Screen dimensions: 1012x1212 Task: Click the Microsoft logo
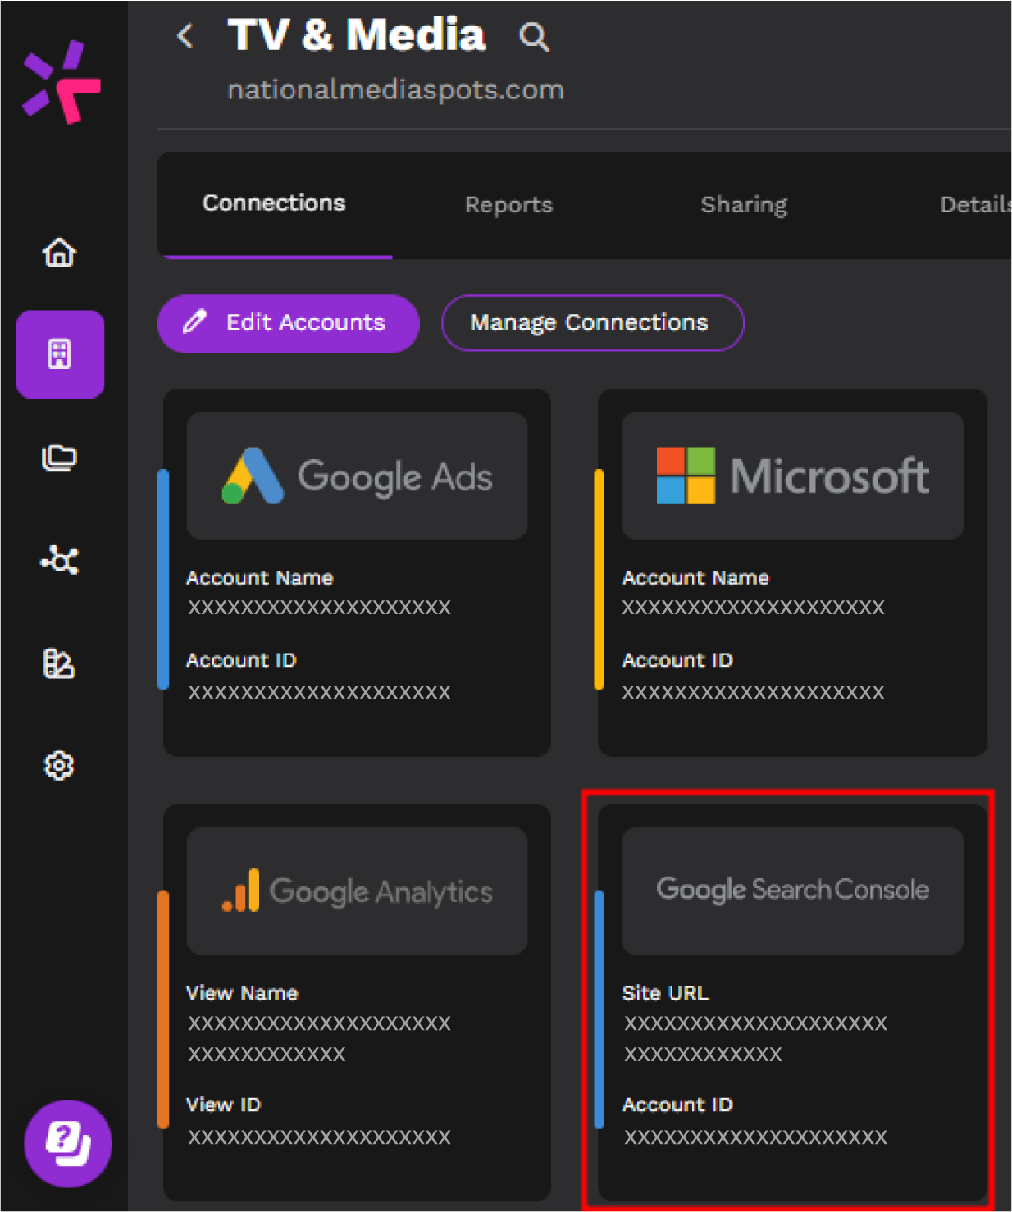[793, 476]
